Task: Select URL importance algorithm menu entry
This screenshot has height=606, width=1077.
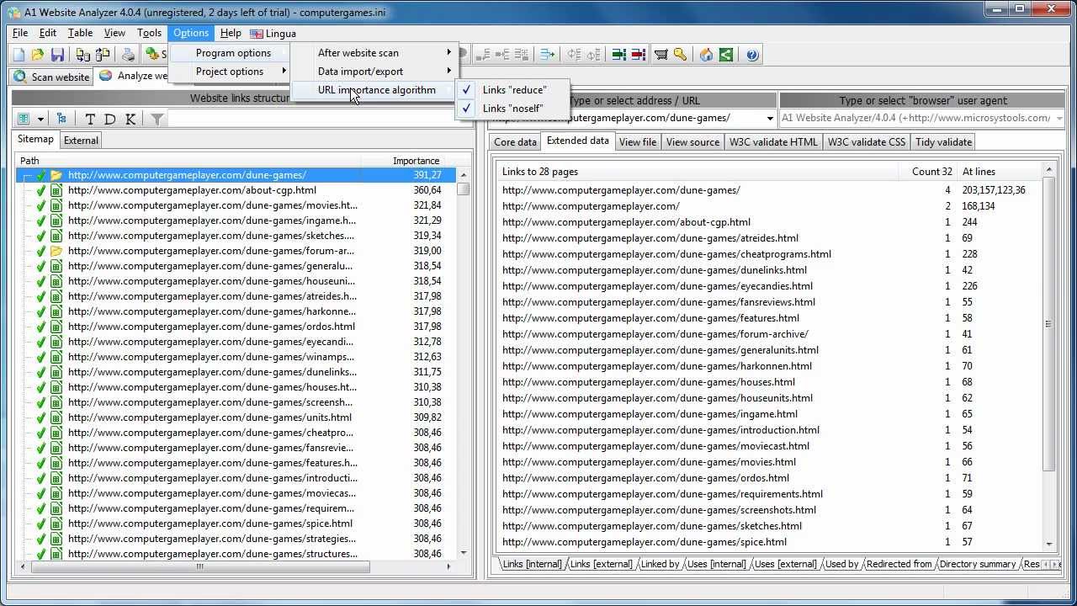Action: coord(374,90)
